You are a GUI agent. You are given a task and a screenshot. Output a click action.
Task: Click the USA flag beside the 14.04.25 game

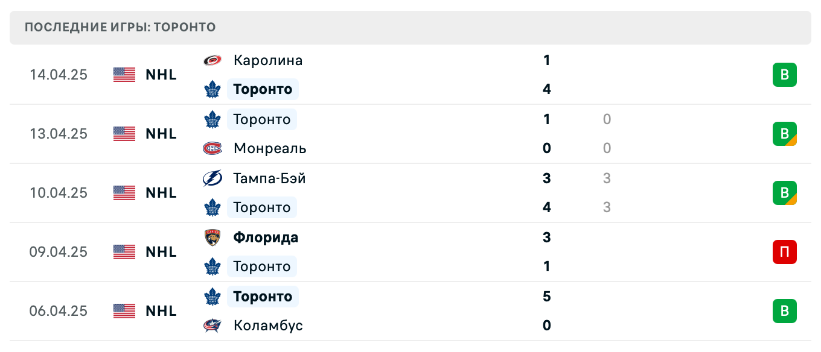[124, 75]
